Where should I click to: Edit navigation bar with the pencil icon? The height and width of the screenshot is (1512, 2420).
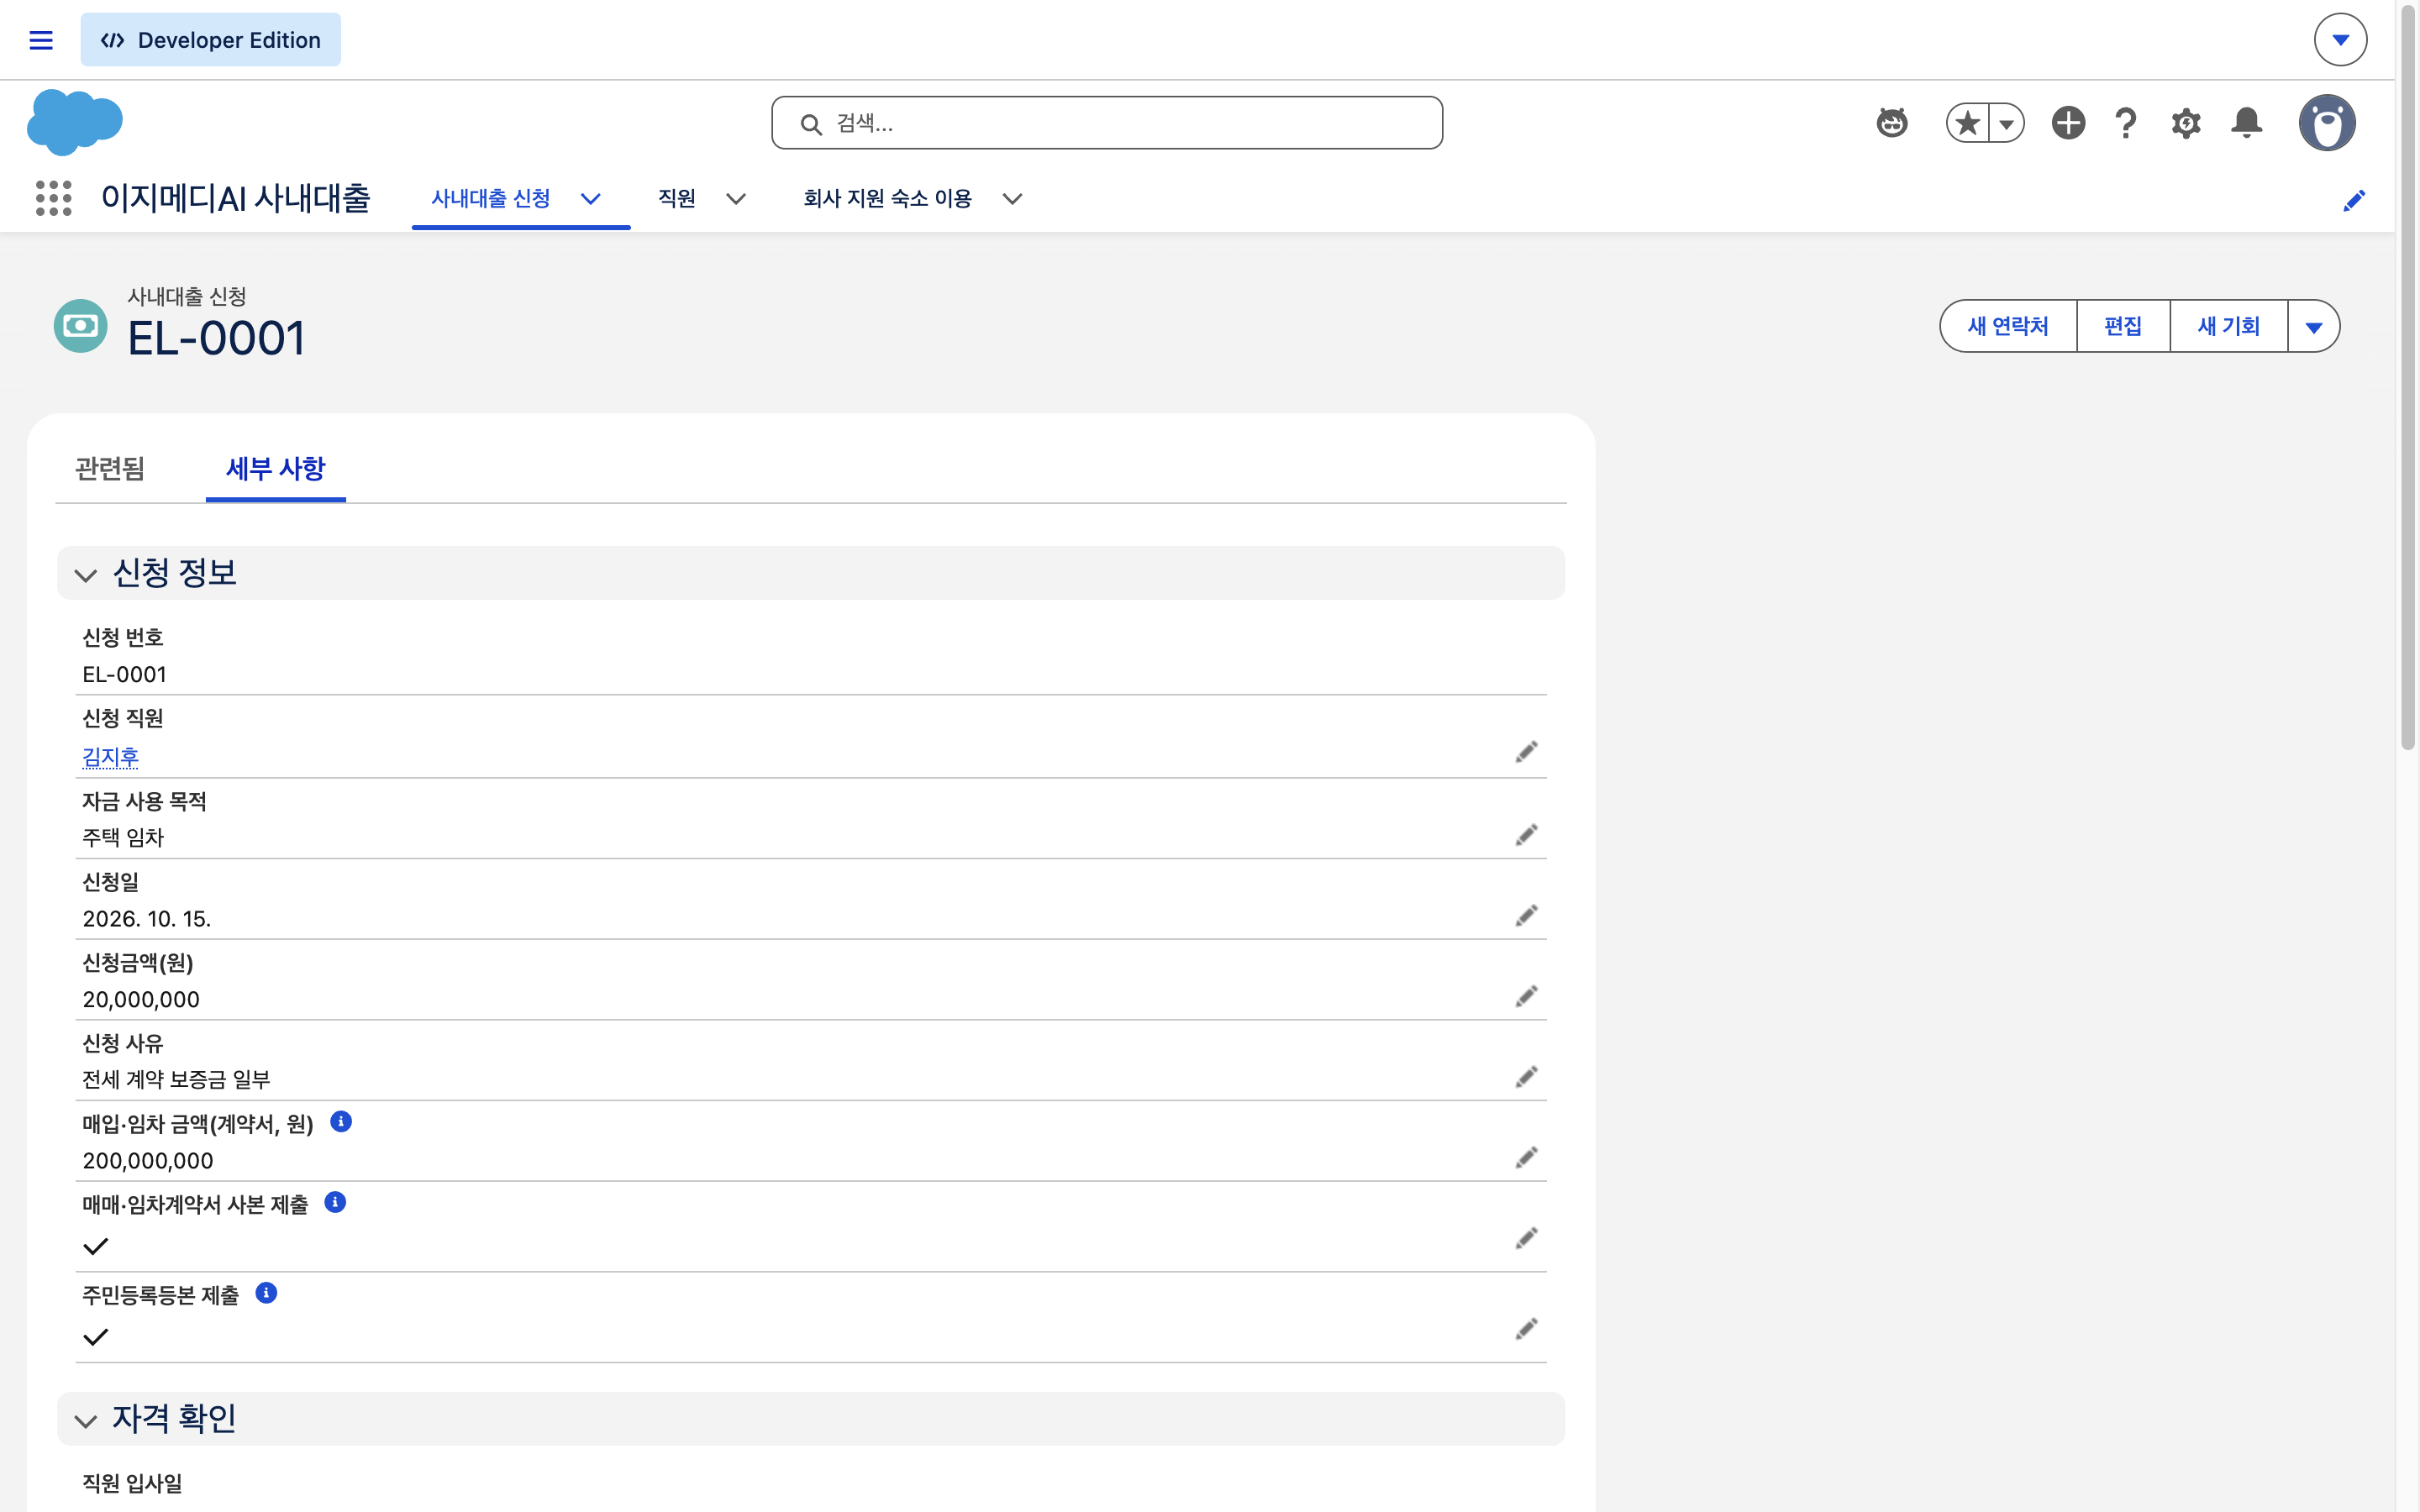(2354, 201)
